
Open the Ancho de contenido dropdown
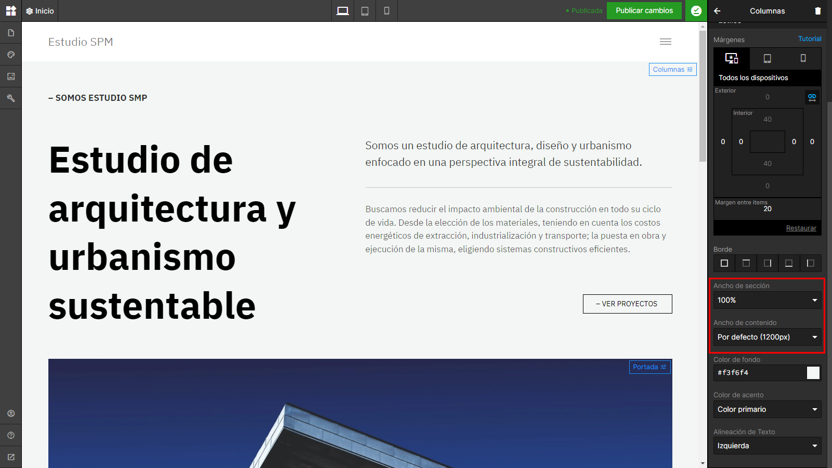coord(768,337)
